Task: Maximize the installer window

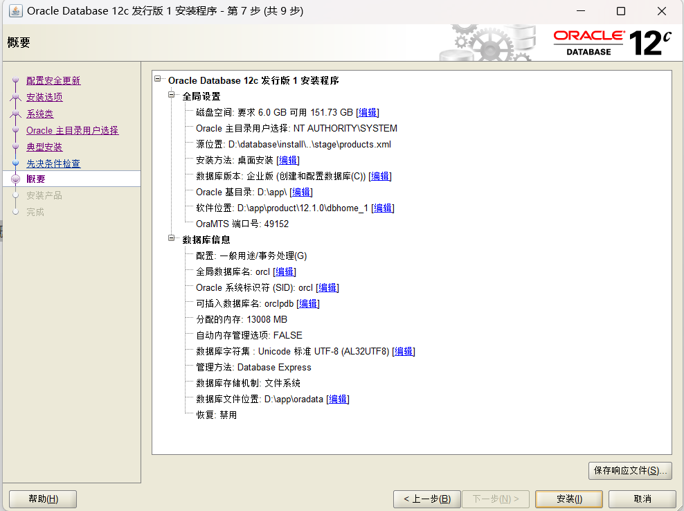Action: point(621,11)
